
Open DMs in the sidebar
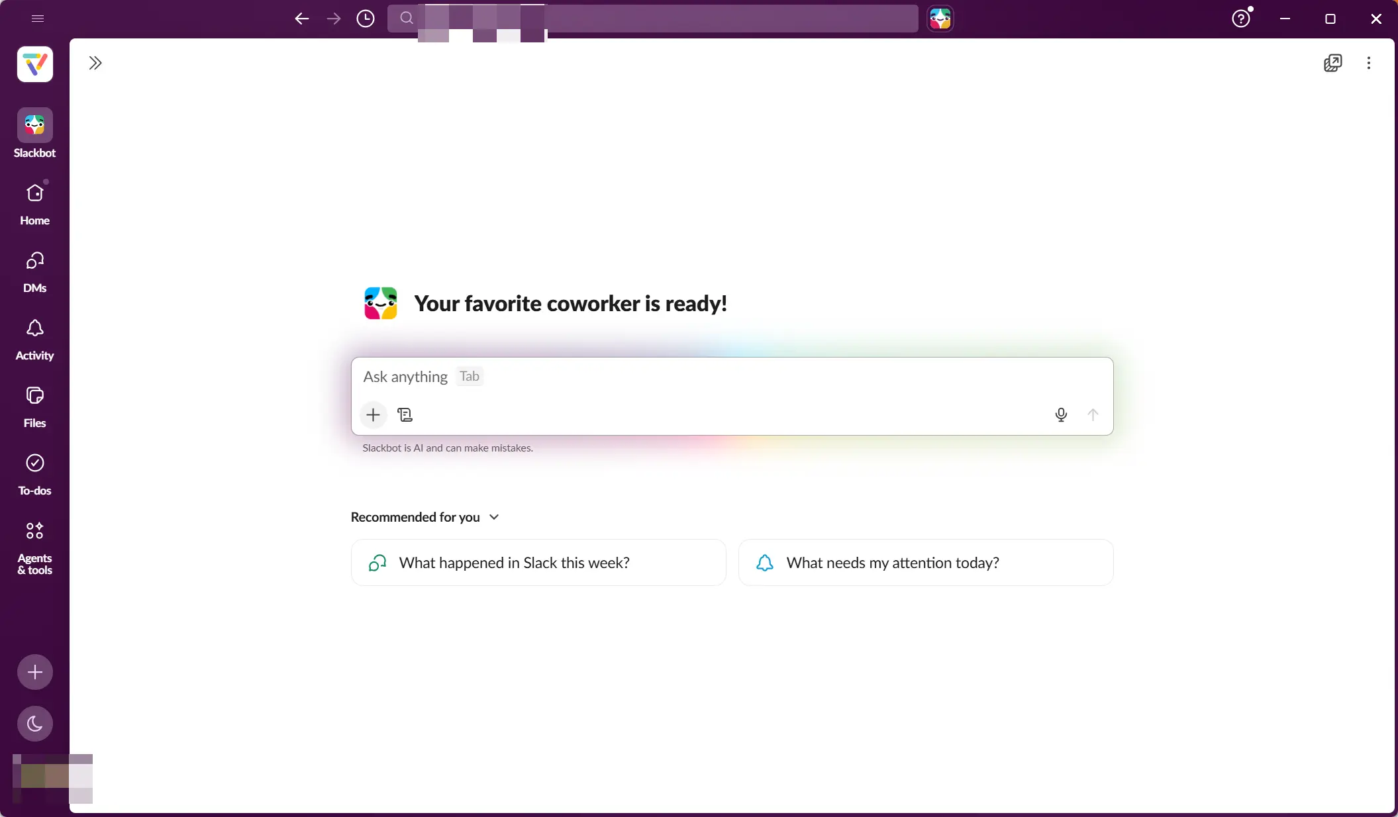pos(35,273)
